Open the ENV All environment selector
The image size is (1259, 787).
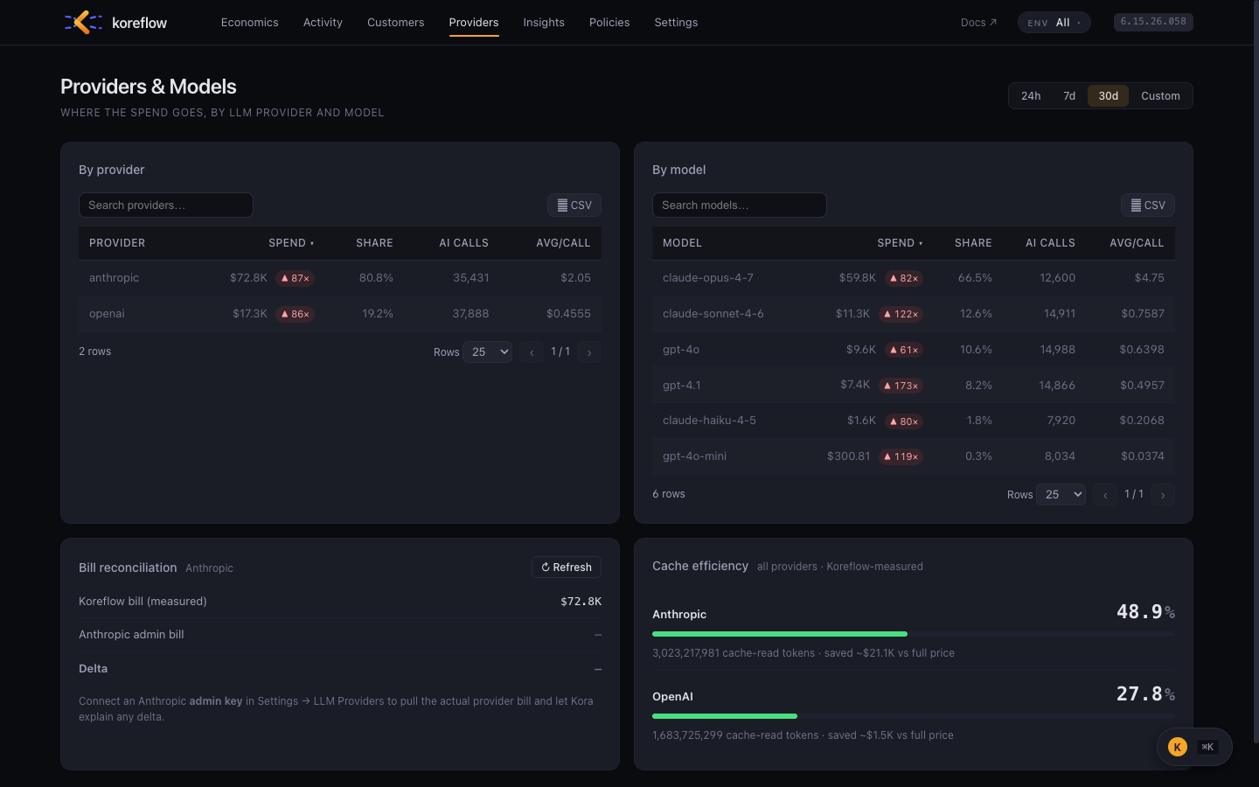[1054, 23]
